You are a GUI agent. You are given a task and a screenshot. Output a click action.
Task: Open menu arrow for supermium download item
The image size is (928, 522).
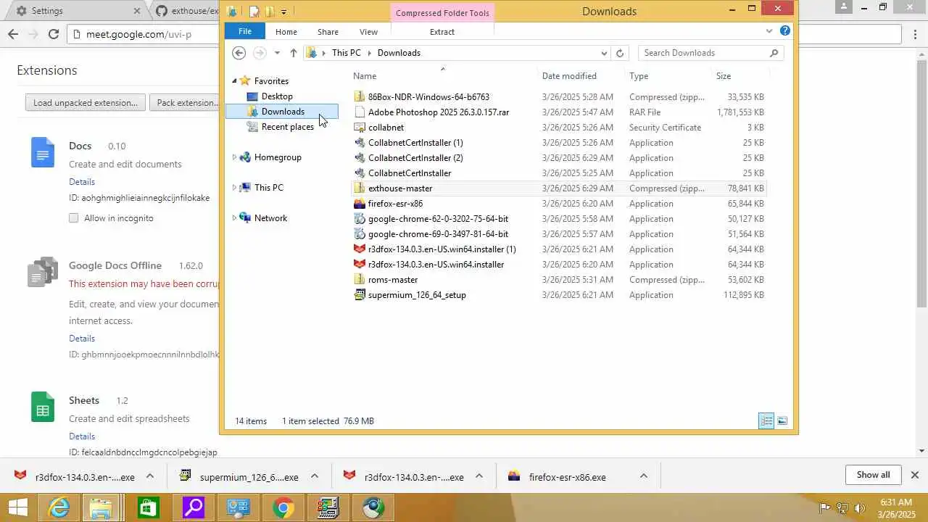coord(314,476)
